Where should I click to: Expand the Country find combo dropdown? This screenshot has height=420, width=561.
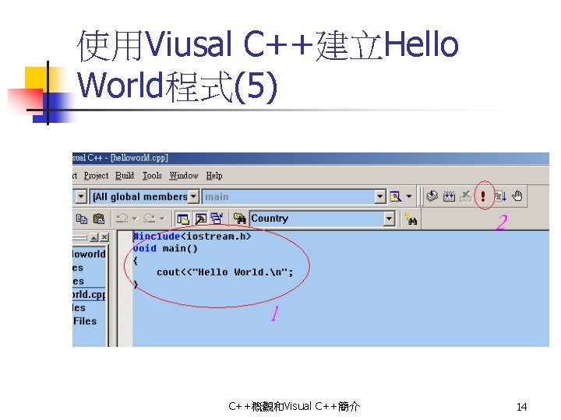390,219
